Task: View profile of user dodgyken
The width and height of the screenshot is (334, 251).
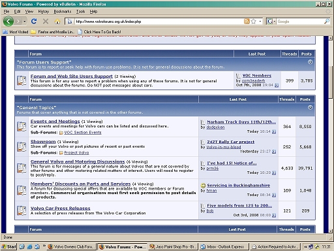Action: 215,127
